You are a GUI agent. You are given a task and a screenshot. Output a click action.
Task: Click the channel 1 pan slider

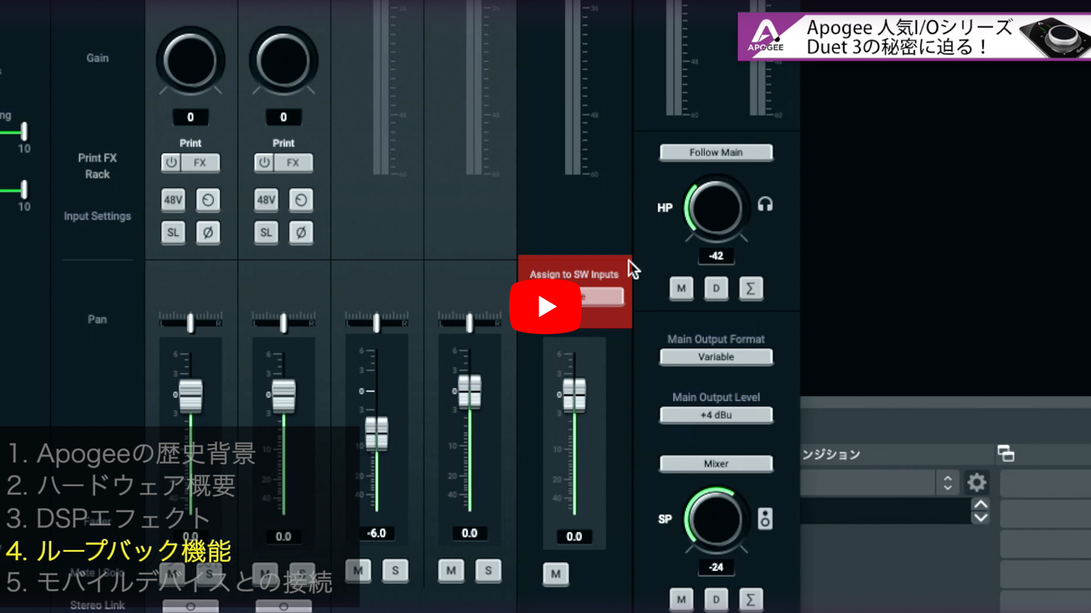(x=190, y=322)
